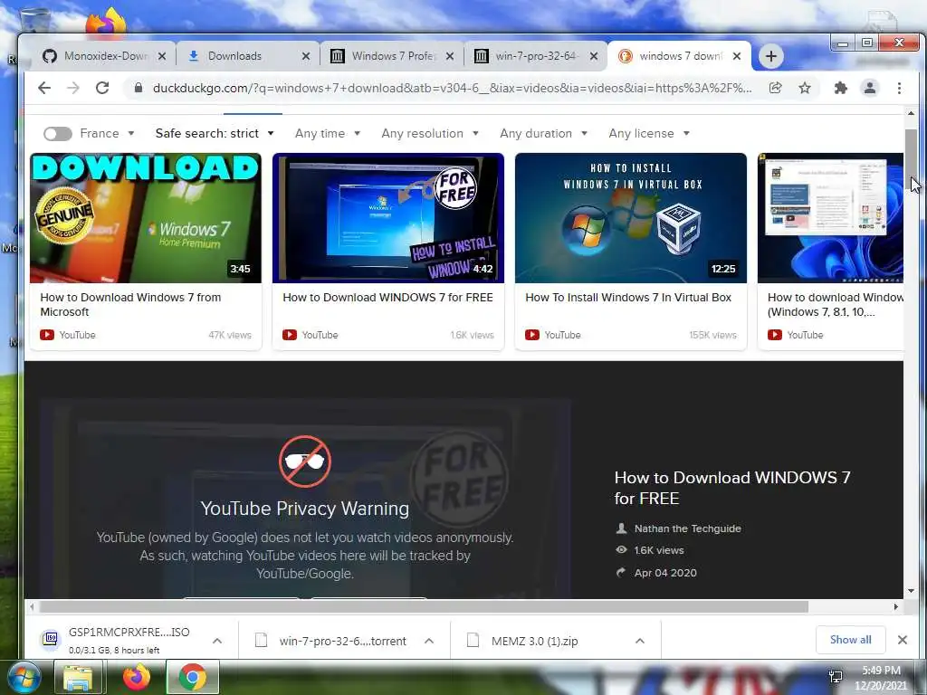Click YouTube icon under the 1.6K views video
Image resolution: width=927 pixels, height=695 pixels.
(x=290, y=335)
